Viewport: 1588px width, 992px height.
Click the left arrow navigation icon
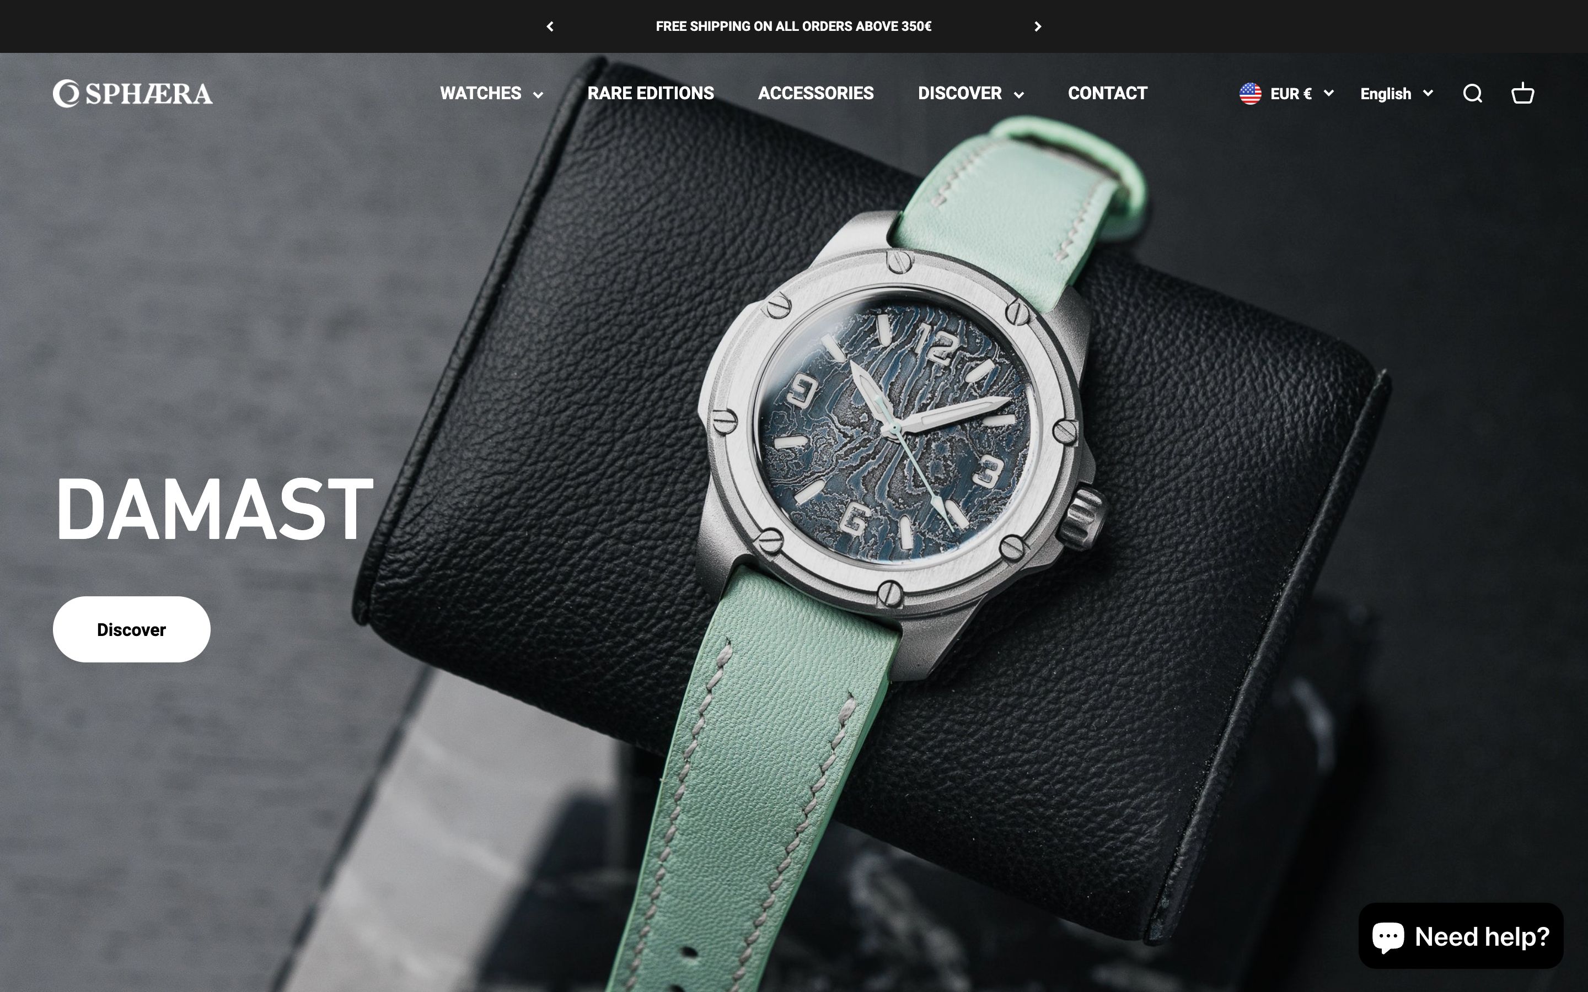coord(549,25)
